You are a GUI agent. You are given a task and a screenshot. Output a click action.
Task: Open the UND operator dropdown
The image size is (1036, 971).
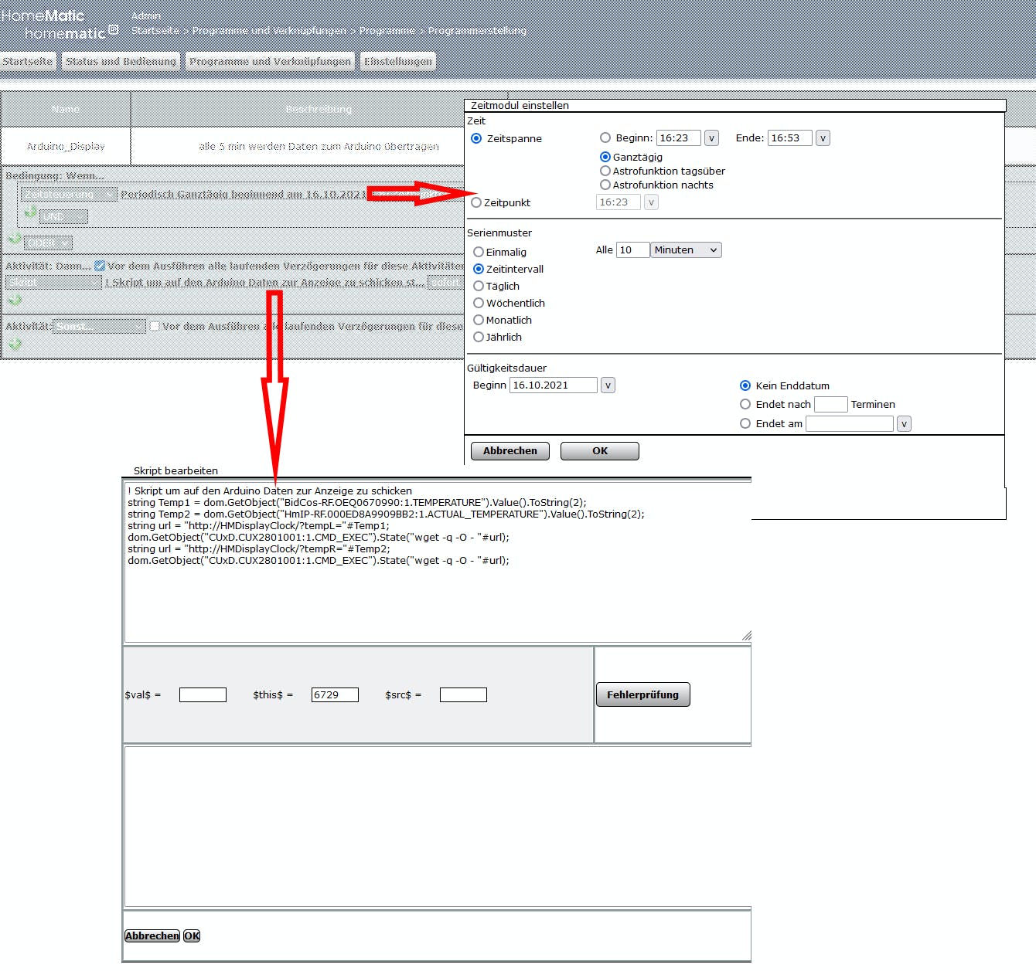63,216
